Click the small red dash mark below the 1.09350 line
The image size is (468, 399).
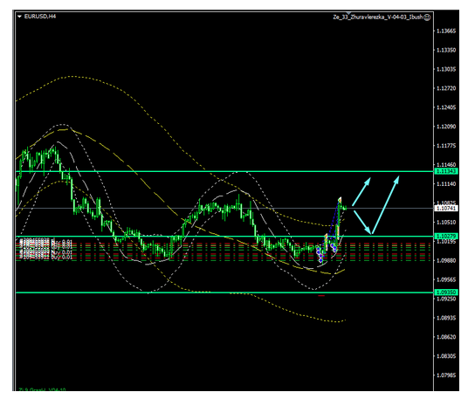[x=321, y=296]
